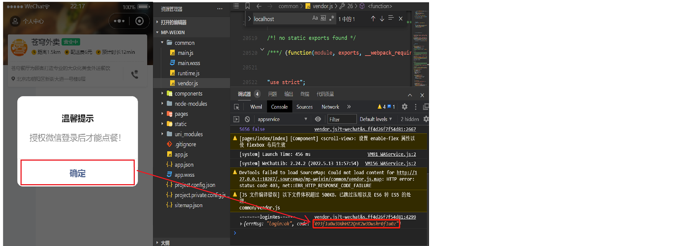Open the appservice context dropdown
The height and width of the screenshot is (246, 698).
coord(282,119)
